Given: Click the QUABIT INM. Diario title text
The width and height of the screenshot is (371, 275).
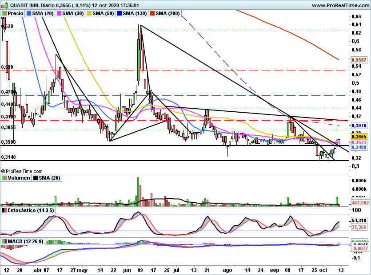Looking at the screenshot, I should click(x=33, y=5).
